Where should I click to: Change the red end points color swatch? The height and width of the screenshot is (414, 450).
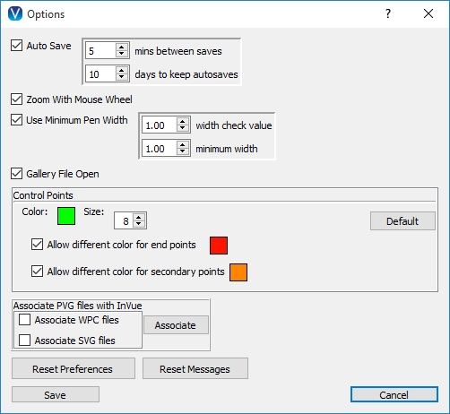pyautogui.click(x=219, y=246)
